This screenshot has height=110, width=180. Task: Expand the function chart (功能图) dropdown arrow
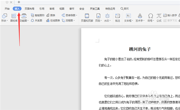(x=28, y=21)
